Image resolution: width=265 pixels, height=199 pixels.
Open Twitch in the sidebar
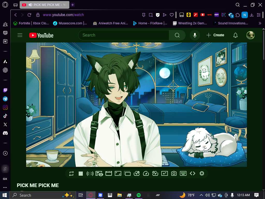(5, 90)
